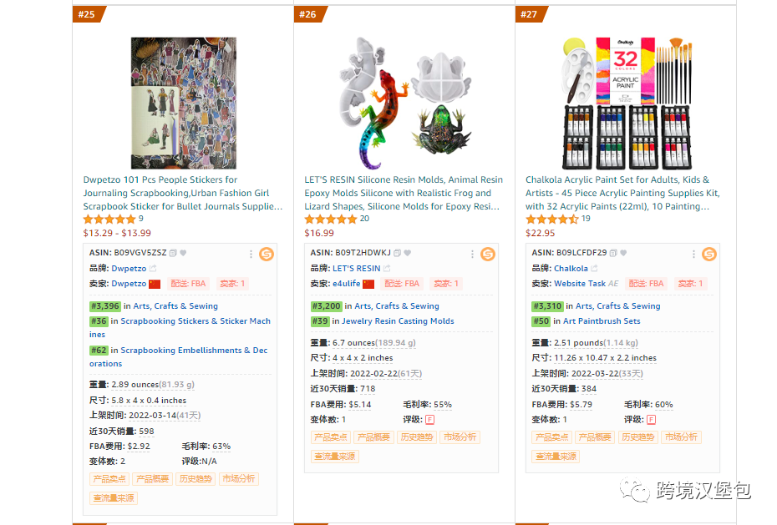Toggle heart favorite for ASIN B09LCFDF29
Screen dimensions: 777x525
pyautogui.click(x=623, y=253)
